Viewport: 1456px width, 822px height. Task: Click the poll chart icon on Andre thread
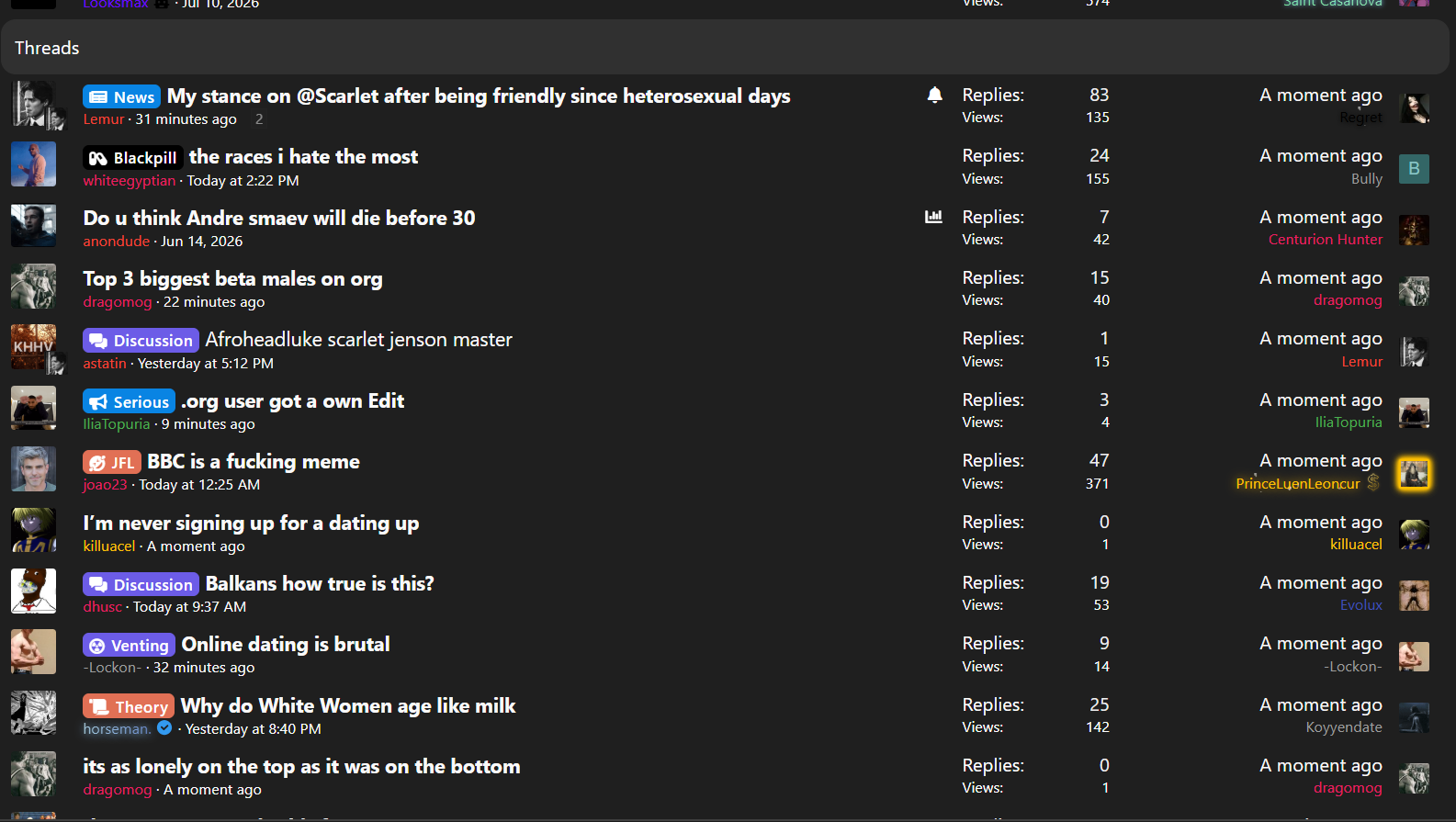click(x=933, y=217)
